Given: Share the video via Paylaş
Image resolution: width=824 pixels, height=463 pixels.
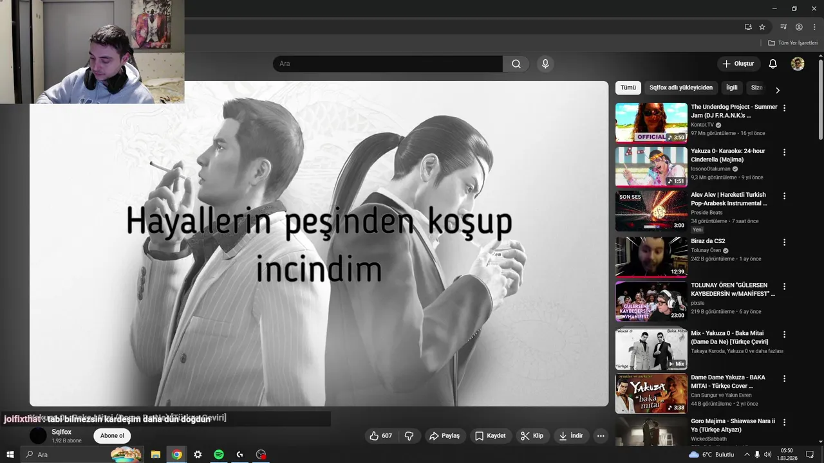Looking at the screenshot, I should tap(445, 435).
